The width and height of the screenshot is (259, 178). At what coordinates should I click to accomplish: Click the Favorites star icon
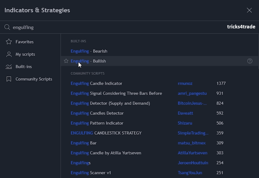[9, 42]
